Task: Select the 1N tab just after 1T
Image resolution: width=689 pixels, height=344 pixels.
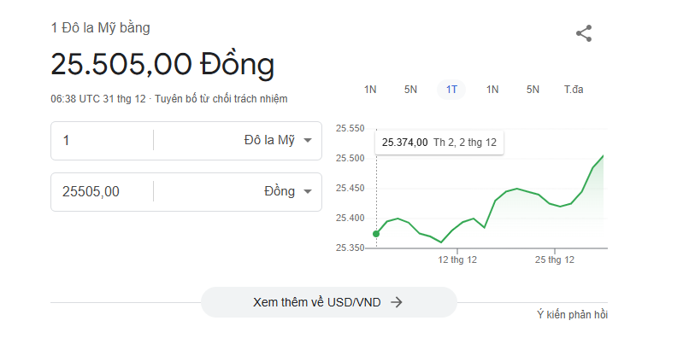Action: (x=492, y=90)
